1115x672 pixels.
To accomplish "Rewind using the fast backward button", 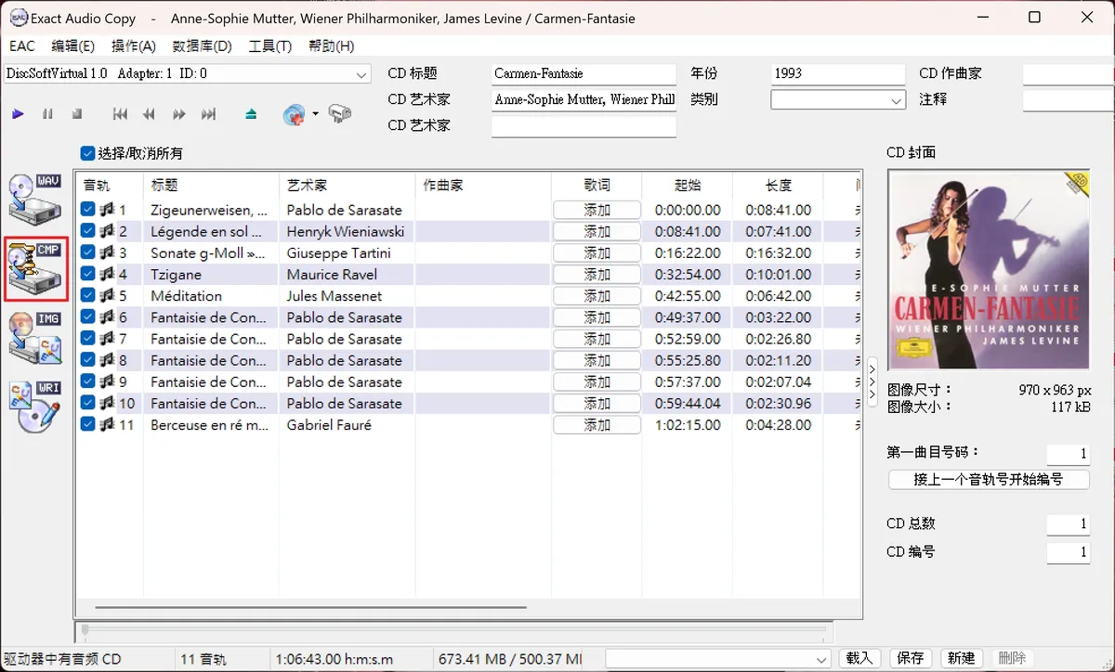I will [x=149, y=114].
